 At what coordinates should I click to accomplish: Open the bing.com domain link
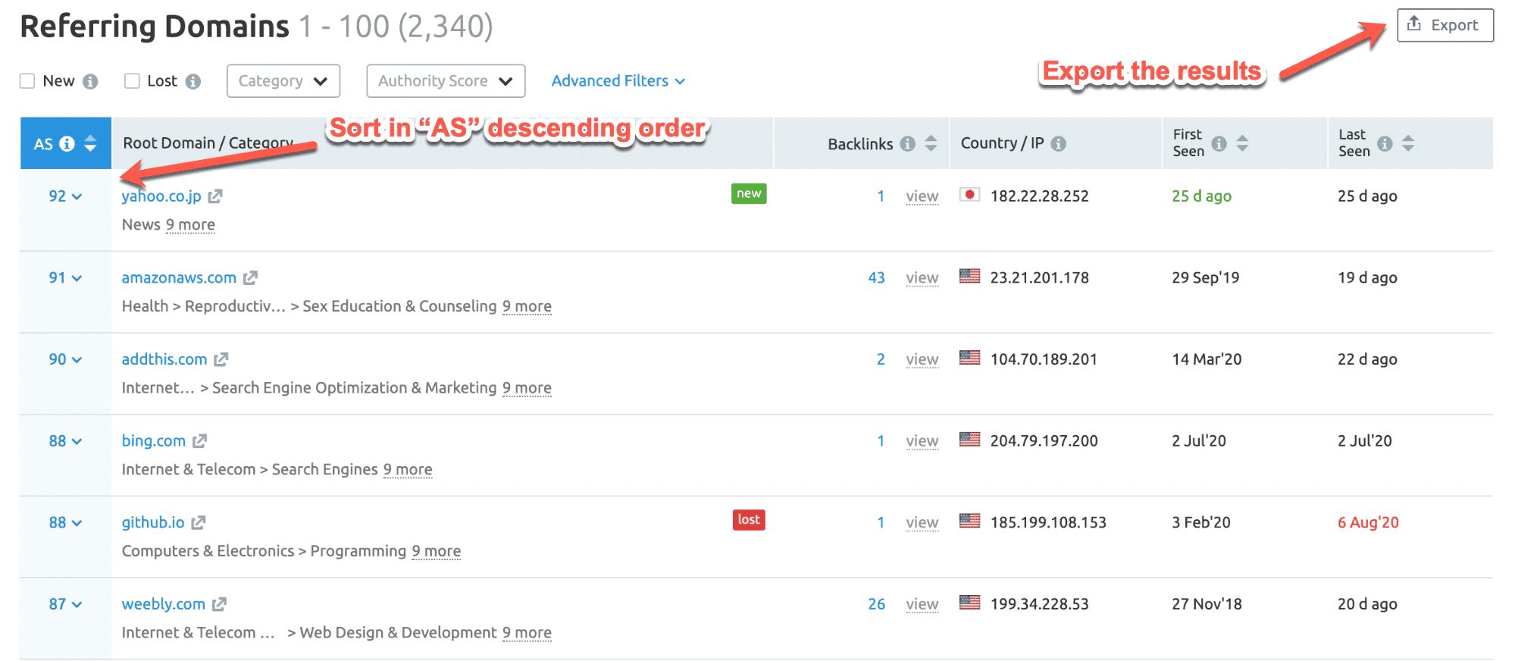(x=153, y=440)
